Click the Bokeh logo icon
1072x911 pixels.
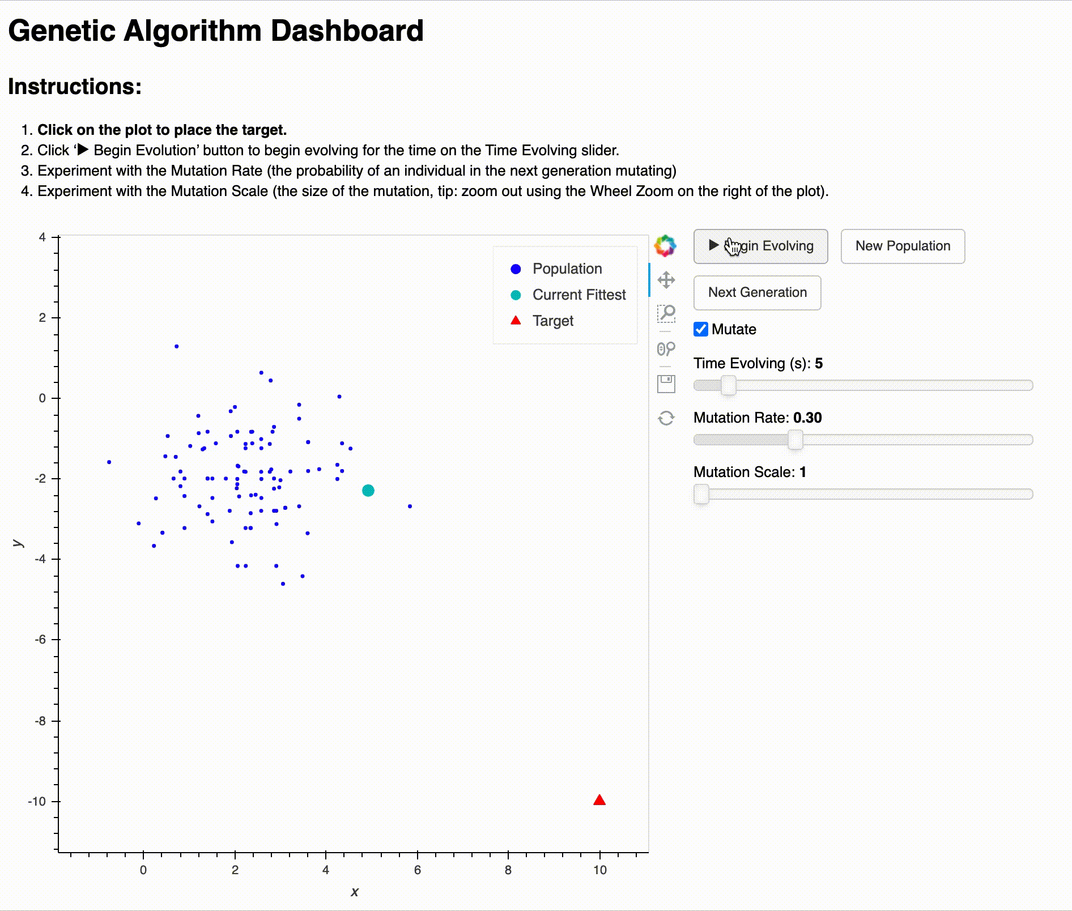[x=665, y=246]
